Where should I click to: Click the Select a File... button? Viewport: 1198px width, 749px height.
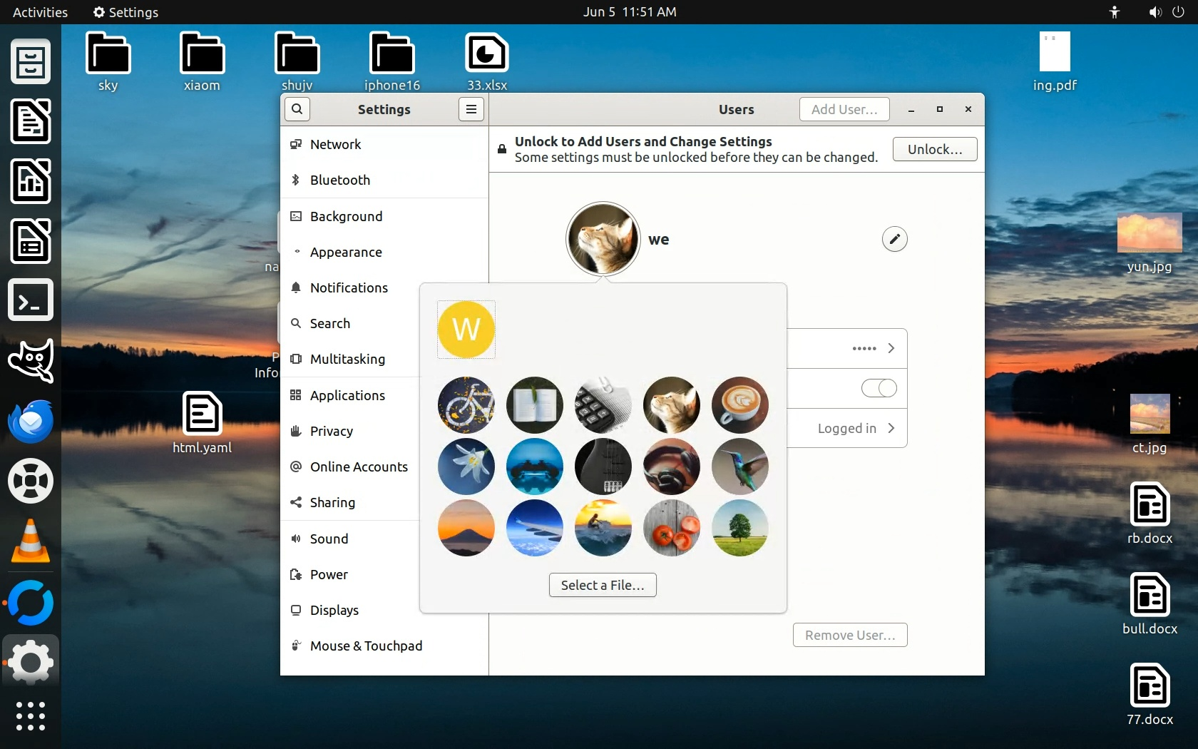(x=603, y=585)
